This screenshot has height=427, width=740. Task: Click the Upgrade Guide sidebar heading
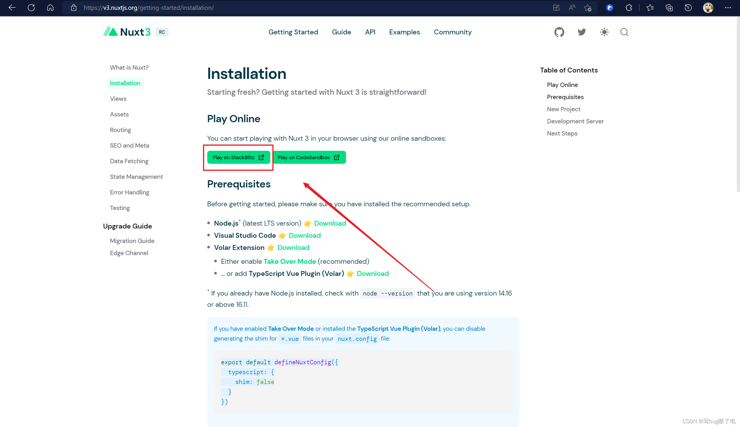(127, 226)
